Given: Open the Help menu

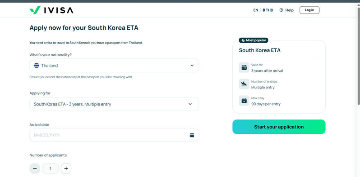Looking at the screenshot, I should pos(286,10).
